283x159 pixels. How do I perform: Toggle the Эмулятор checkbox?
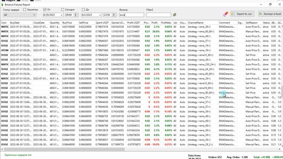[x=25, y=10]
